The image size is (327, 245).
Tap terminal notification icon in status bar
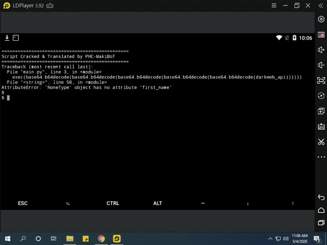pos(16,38)
